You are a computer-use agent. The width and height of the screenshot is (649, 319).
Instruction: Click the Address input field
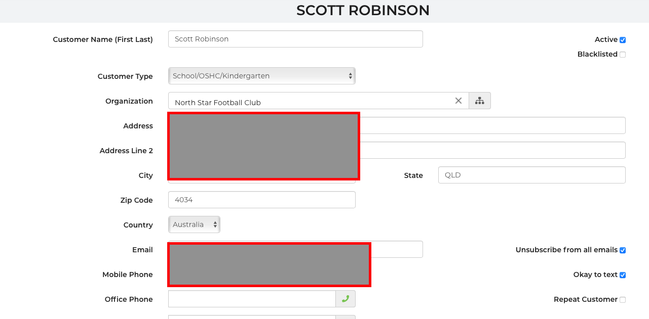(491, 125)
